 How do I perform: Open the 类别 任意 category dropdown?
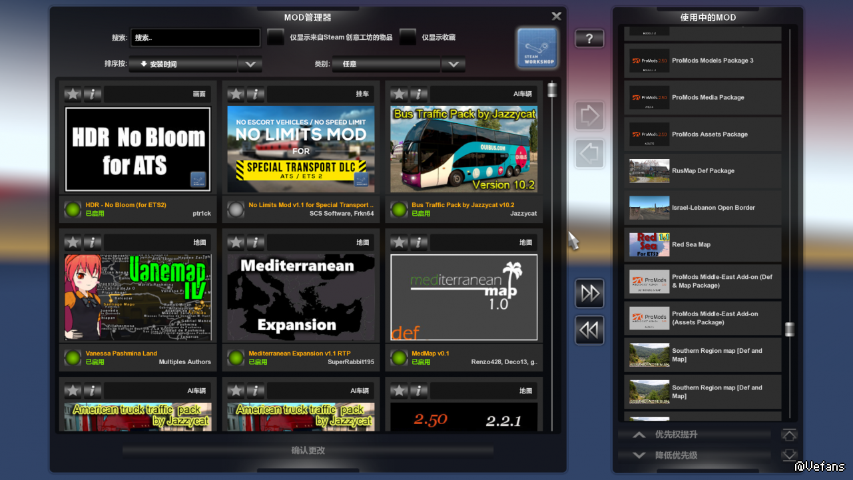tap(399, 65)
